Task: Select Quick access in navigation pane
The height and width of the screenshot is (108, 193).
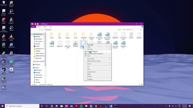Action: (38, 34)
